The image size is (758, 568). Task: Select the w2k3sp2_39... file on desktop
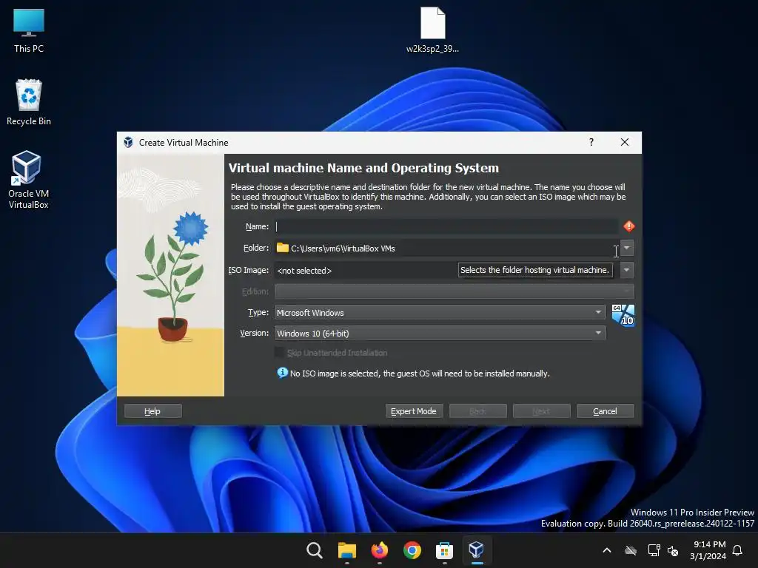pos(432,30)
